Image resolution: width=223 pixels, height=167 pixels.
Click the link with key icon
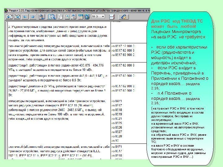tap(124, 17)
